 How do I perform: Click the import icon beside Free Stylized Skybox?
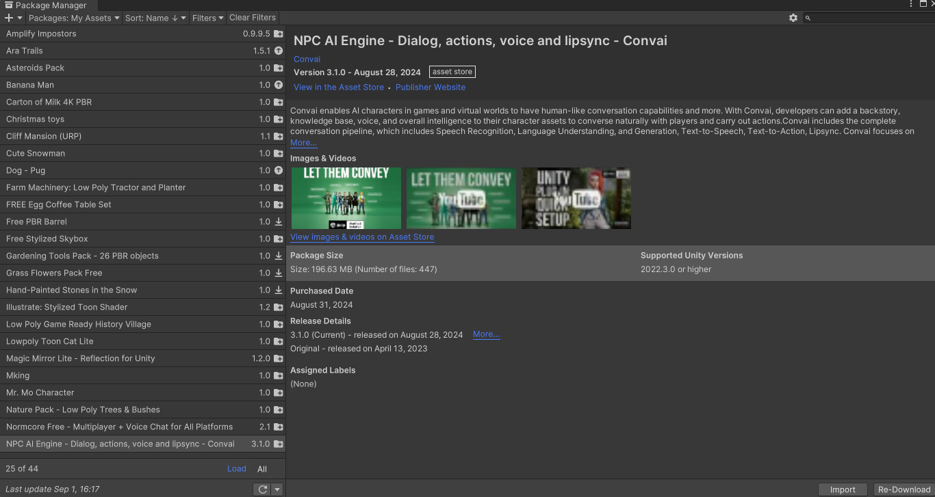coord(279,239)
